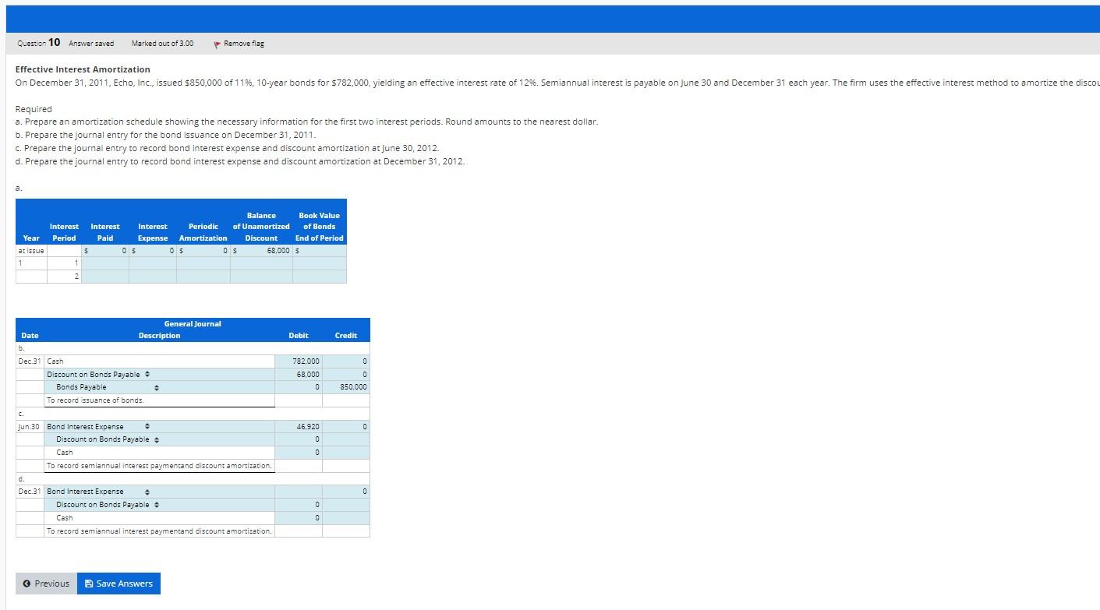The width and height of the screenshot is (1100, 610).
Task: Click the Bond Interest Expense debit showing 46,920
Action: 299,426
